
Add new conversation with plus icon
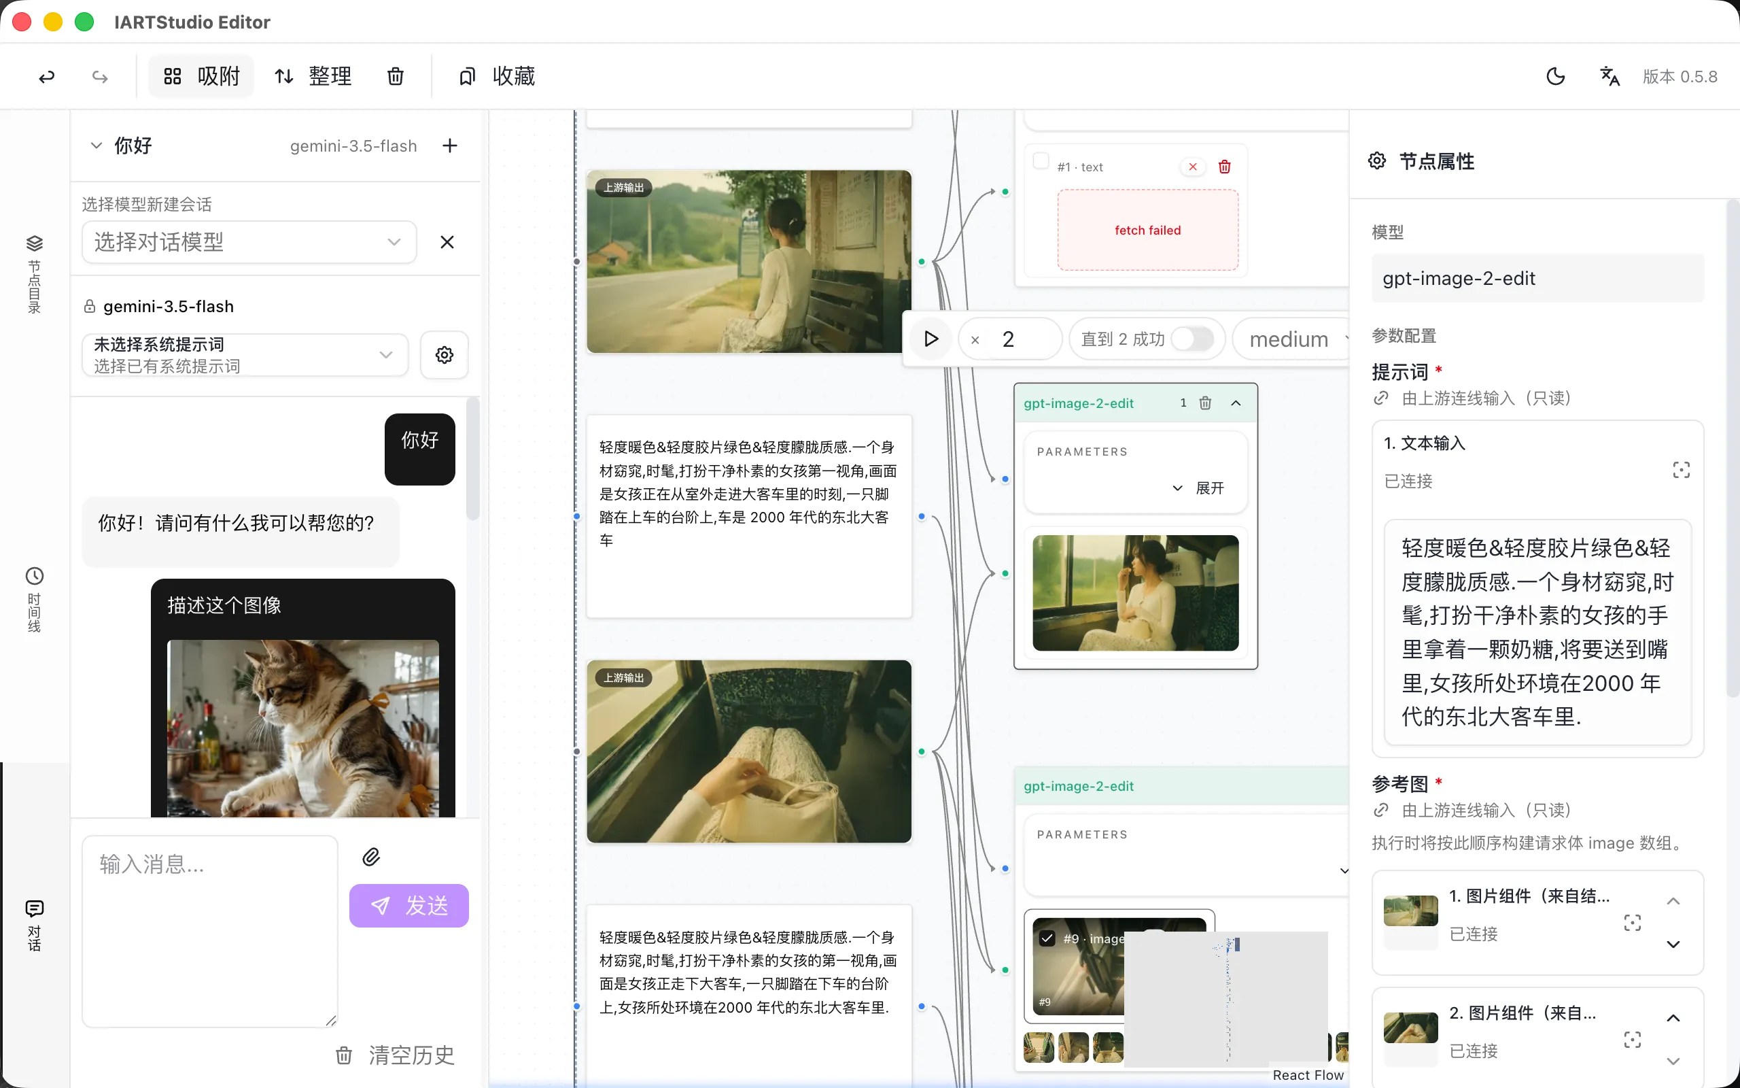(450, 146)
